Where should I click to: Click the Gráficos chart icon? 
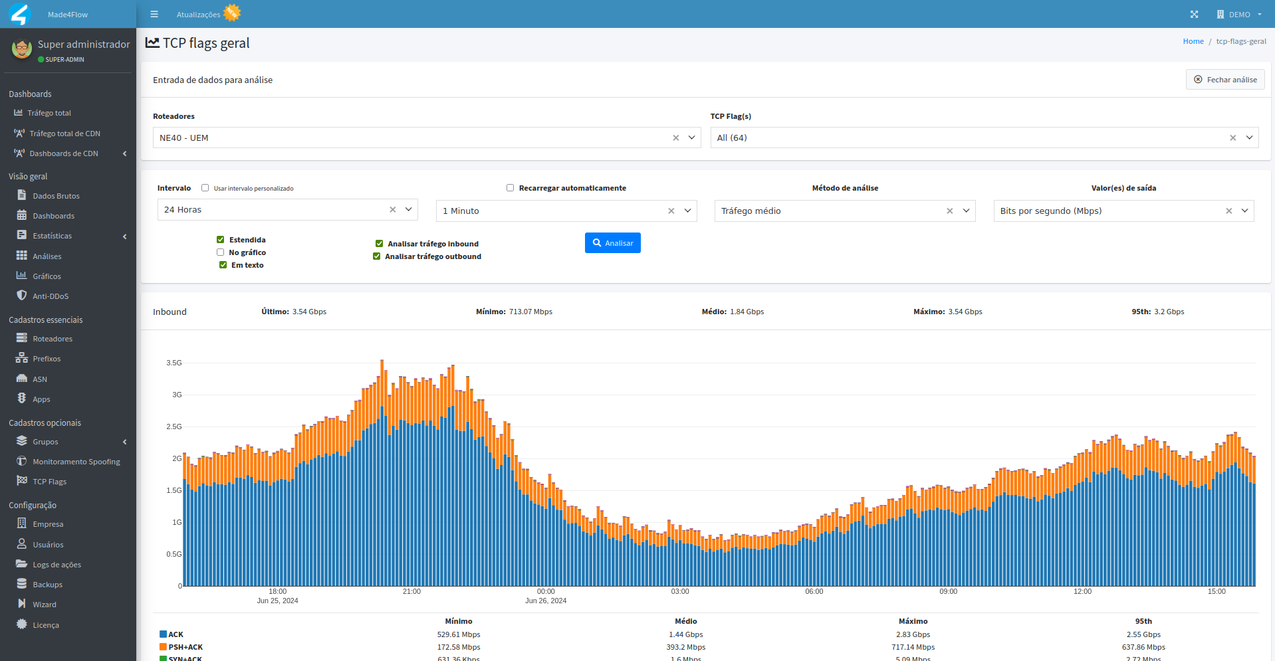click(x=22, y=276)
